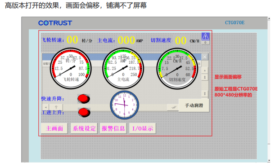Viewport: 275px width, 167px height.
Task: Click the question mark help button
Action: click(56, 107)
